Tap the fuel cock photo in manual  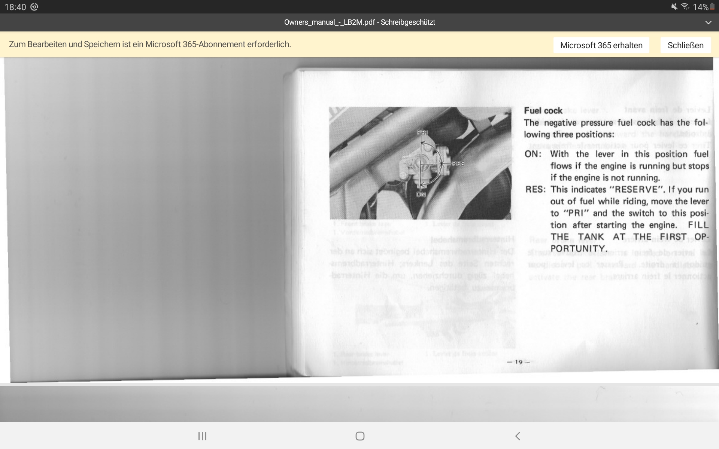pos(420,163)
